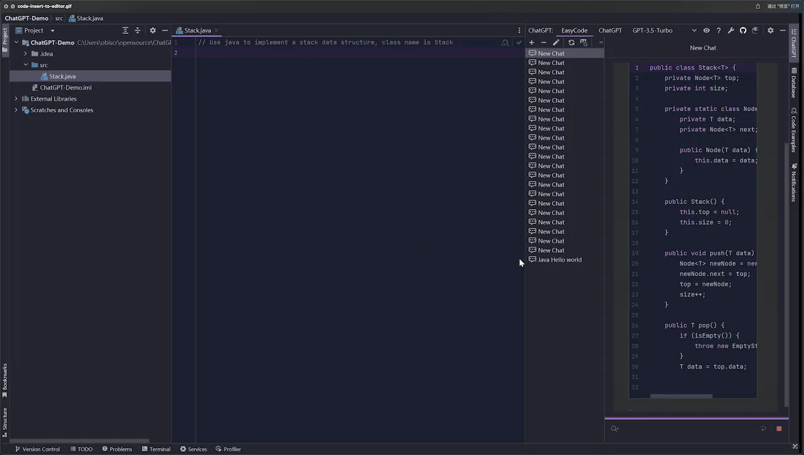Click the markdown sync icon in chat toolbar
The image size is (804, 455).
(584, 43)
